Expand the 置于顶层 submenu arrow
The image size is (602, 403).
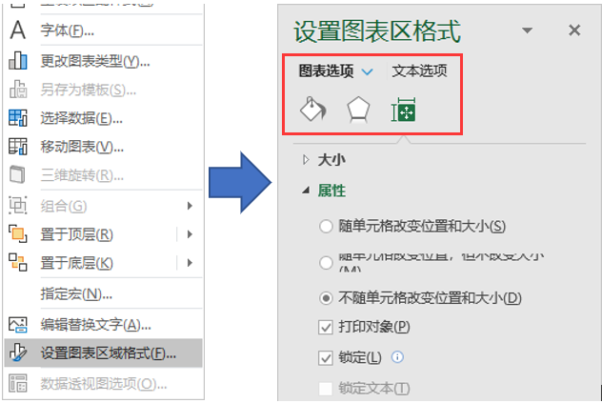tap(190, 234)
